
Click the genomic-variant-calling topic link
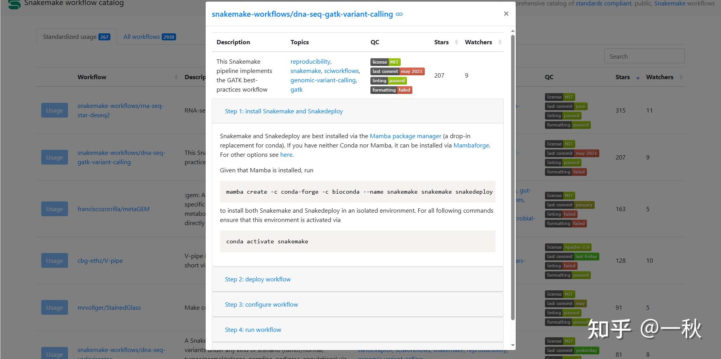tap(323, 80)
